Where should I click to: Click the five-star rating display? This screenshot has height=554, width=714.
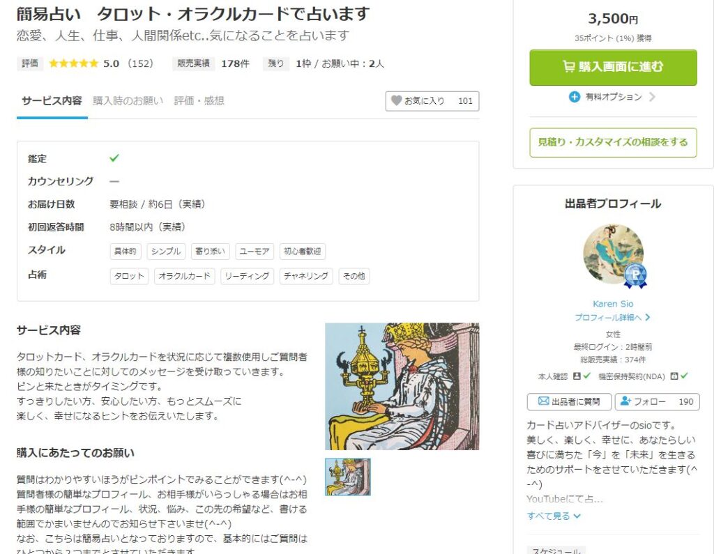tap(74, 63)
